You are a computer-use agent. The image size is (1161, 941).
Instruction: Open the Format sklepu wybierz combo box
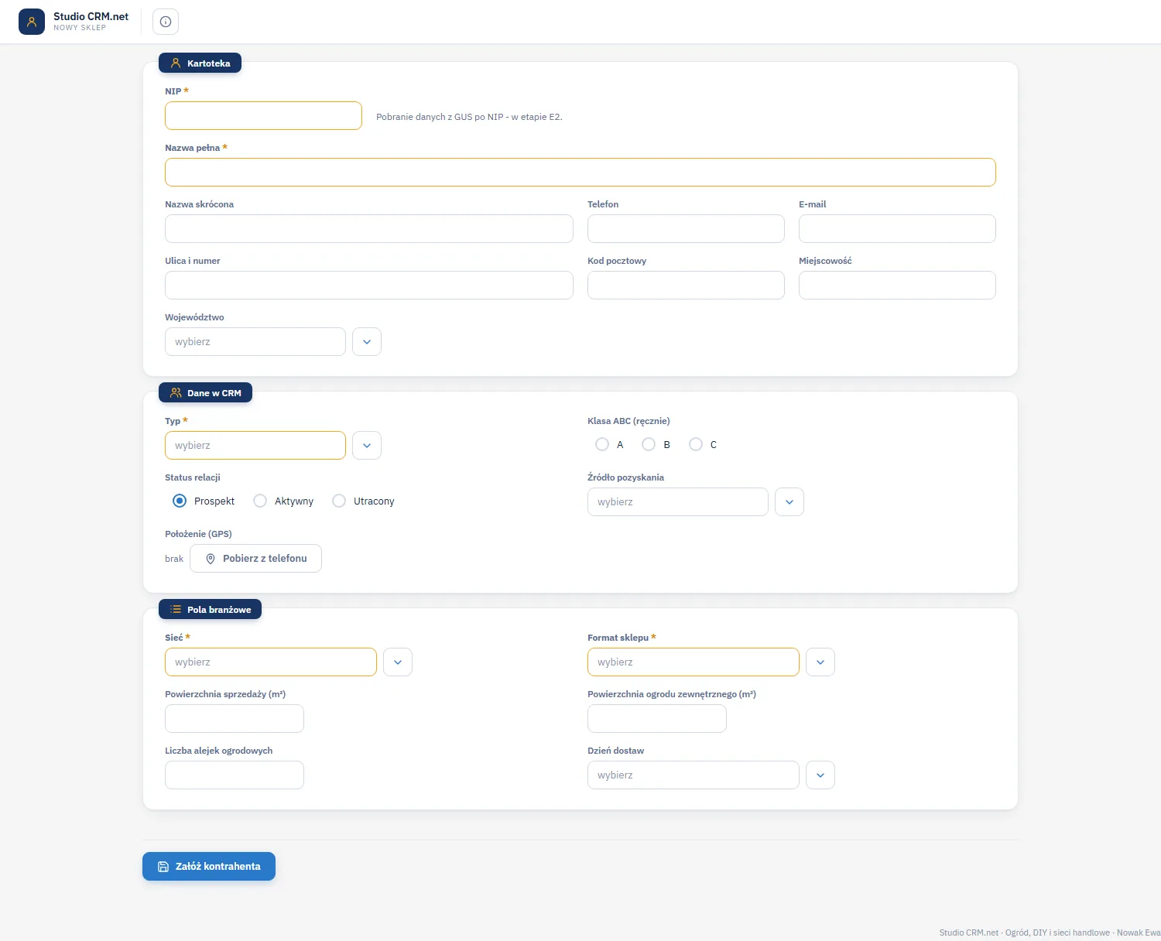point(694,662)
